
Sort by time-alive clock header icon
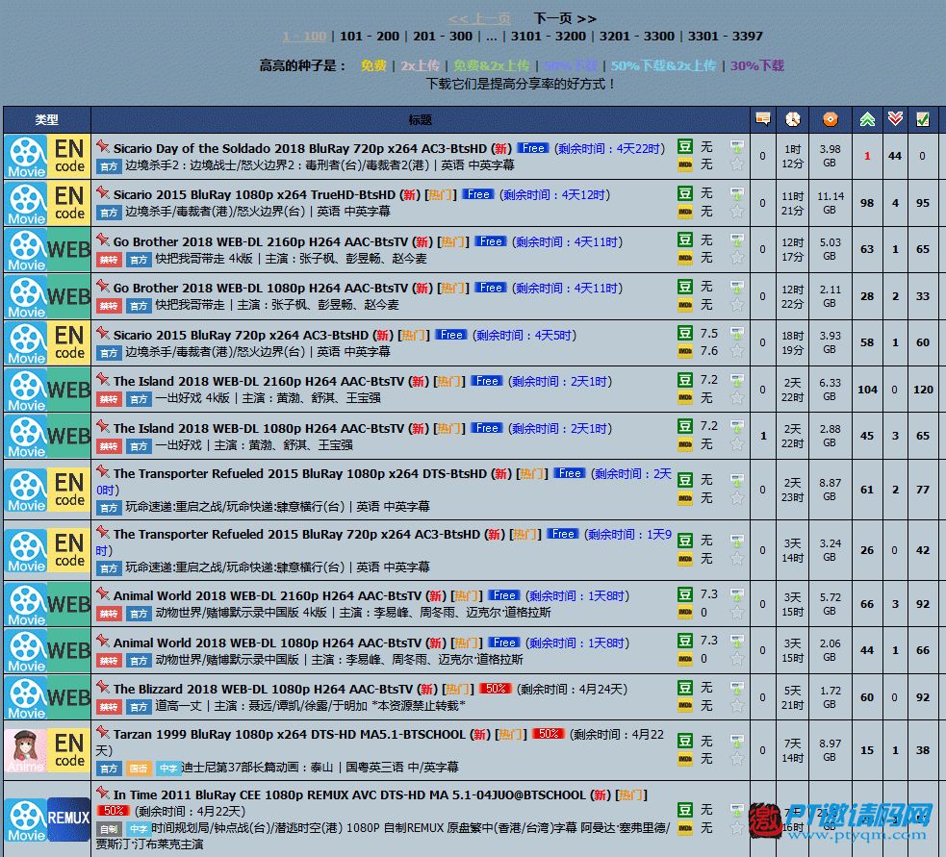(792, 119)
